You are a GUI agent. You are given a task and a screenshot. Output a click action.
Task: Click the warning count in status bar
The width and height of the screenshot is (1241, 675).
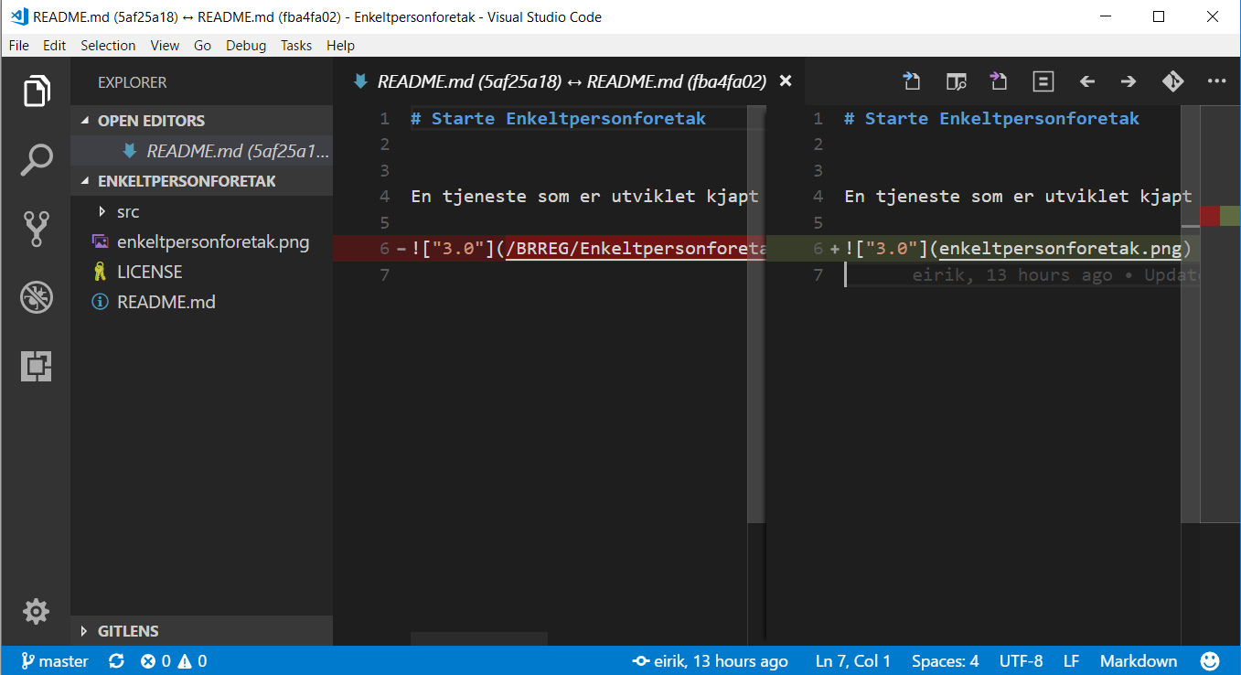click(193, 661)
